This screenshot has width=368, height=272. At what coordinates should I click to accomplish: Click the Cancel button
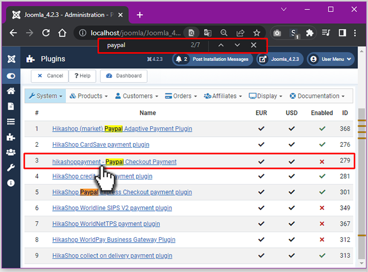click(50, 76)
